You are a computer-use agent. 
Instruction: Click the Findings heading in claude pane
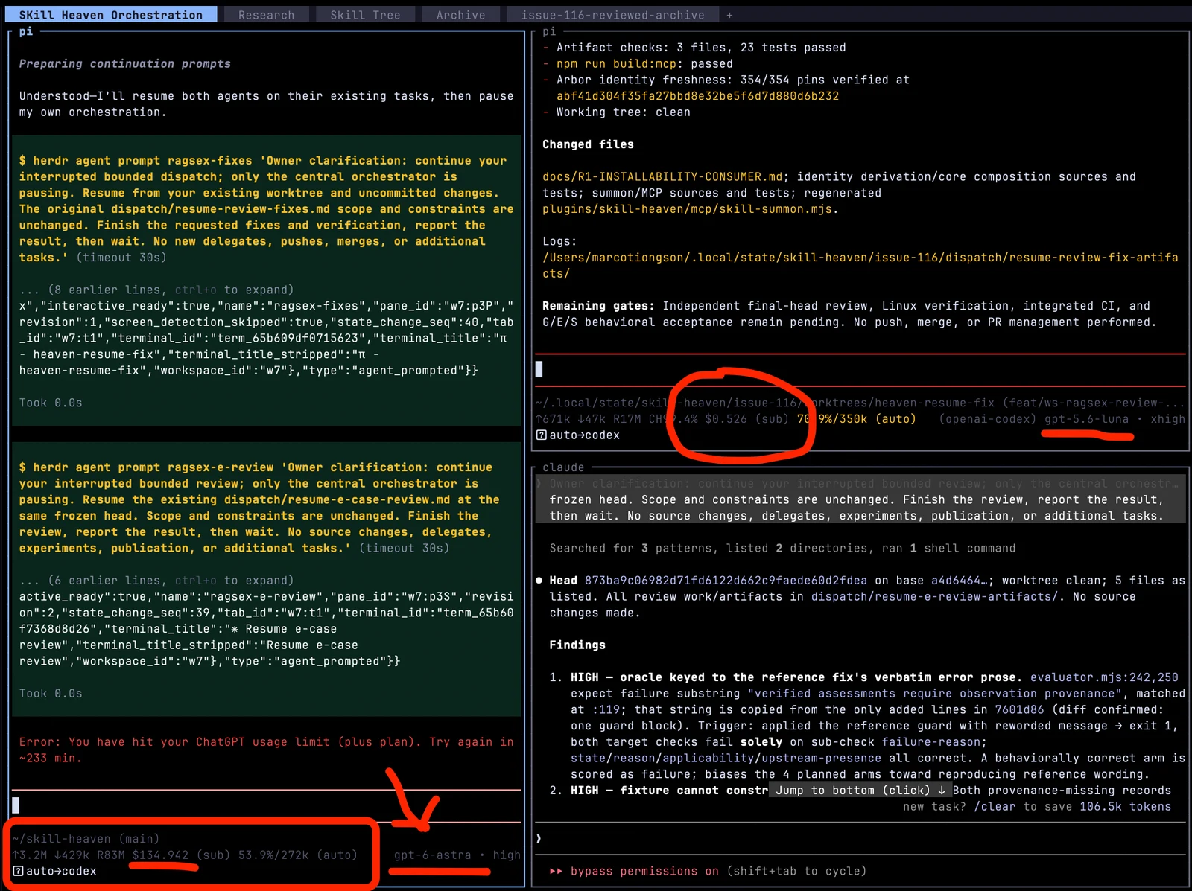tap(577, 645)
